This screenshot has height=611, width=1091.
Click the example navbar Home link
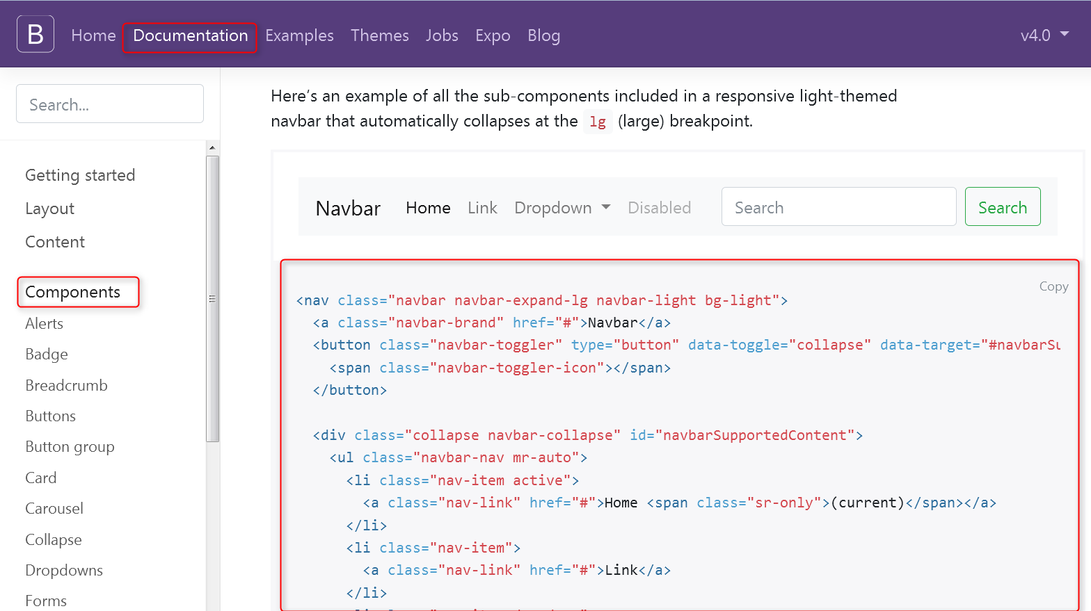coord(428,208)
